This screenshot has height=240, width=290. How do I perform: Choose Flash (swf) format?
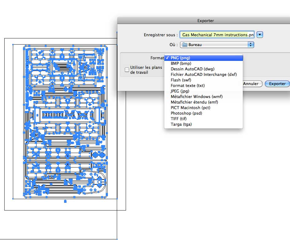point(204,80)
